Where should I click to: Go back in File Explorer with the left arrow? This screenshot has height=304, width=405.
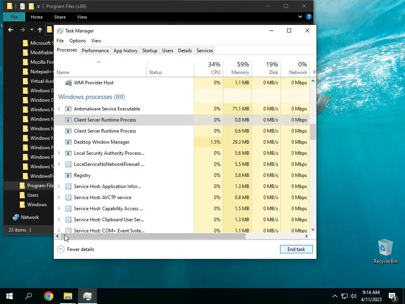(x=11, y=30)
